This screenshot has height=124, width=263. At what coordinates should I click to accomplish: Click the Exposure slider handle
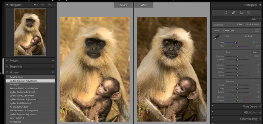pyautogui.click(x=237, y=56)
